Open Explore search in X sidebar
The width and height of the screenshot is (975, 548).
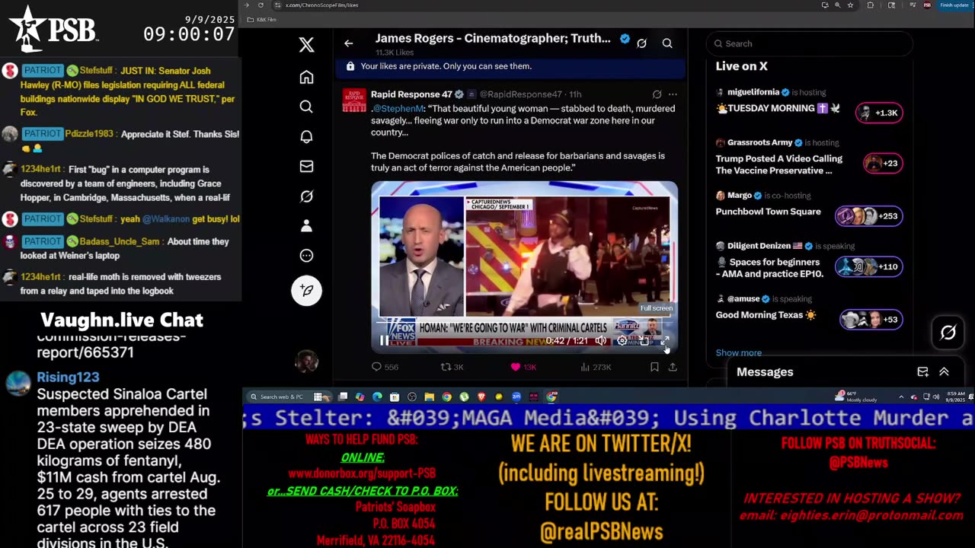point(306,107)
